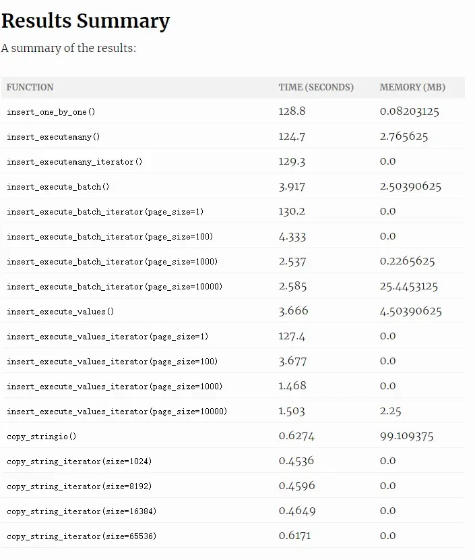Click the insert_execute_batch() function cell
Viewport: 475px width, 560px height.
pyautogui.click(x=58, y=187)
